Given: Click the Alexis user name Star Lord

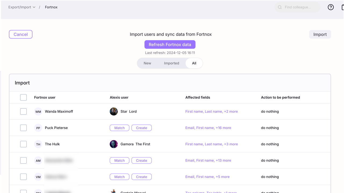Looking at the screenshot, I should [x=129, y=111].
